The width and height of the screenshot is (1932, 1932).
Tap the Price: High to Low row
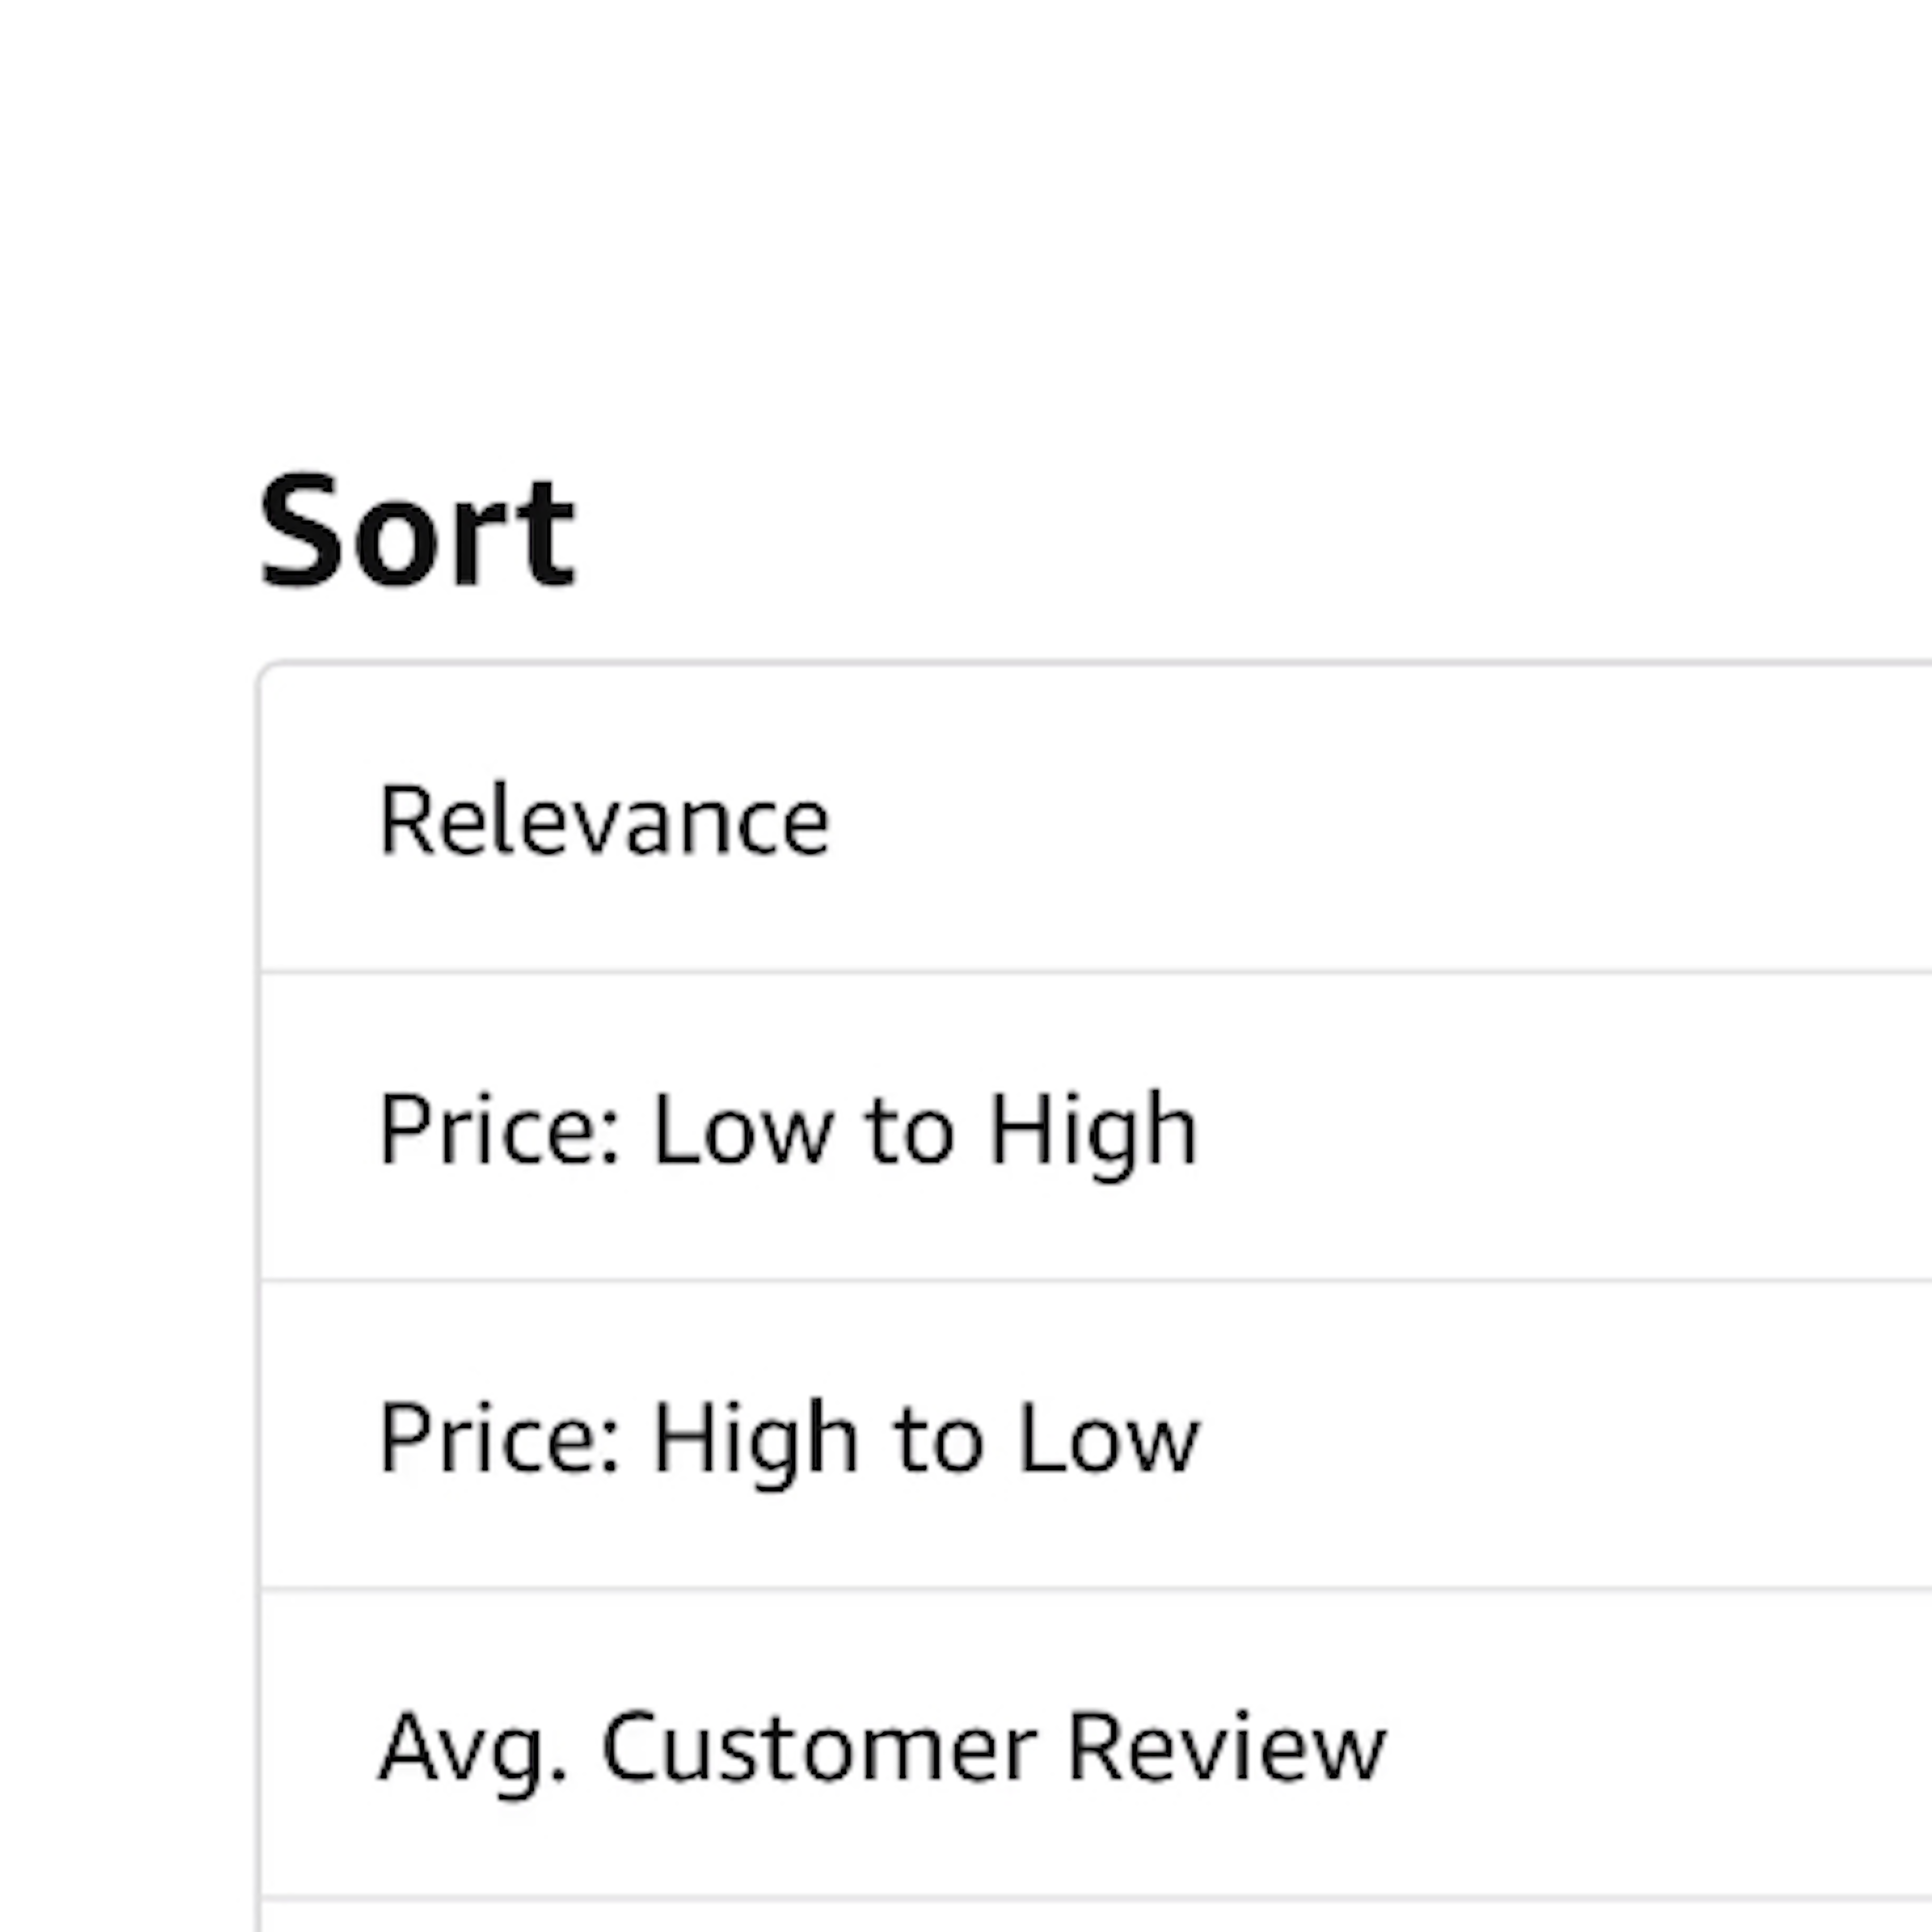[788, 1437]
